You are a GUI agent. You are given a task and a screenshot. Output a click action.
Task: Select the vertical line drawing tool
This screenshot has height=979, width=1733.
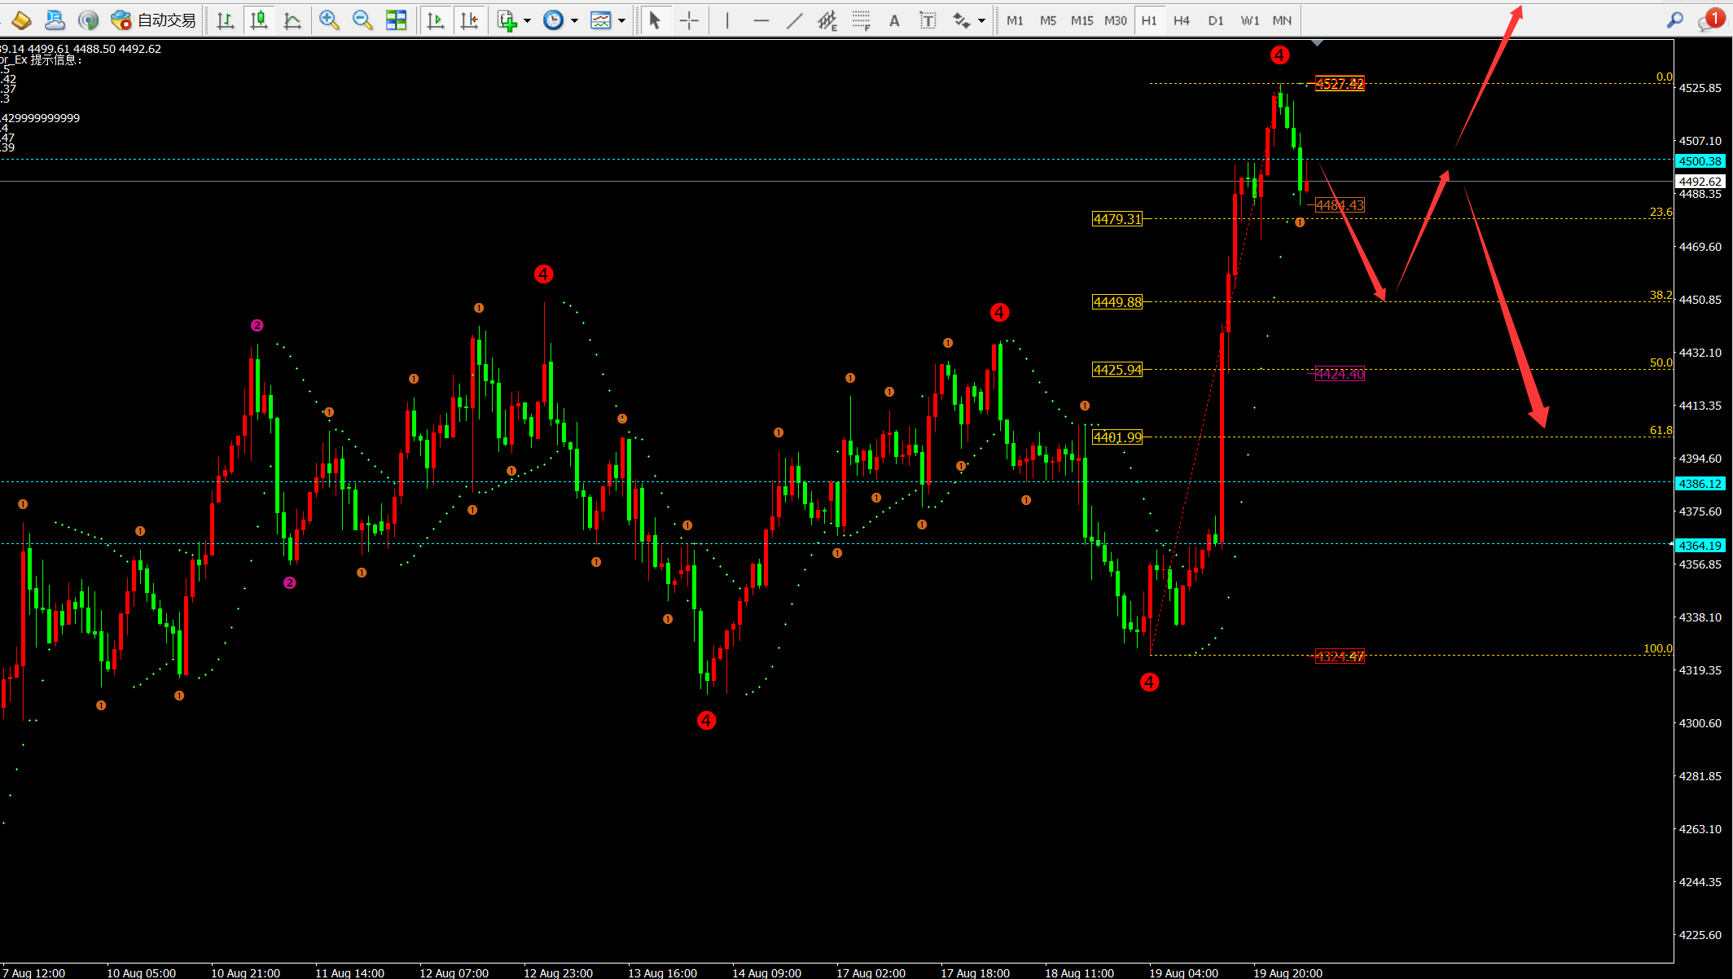[727, 20]
